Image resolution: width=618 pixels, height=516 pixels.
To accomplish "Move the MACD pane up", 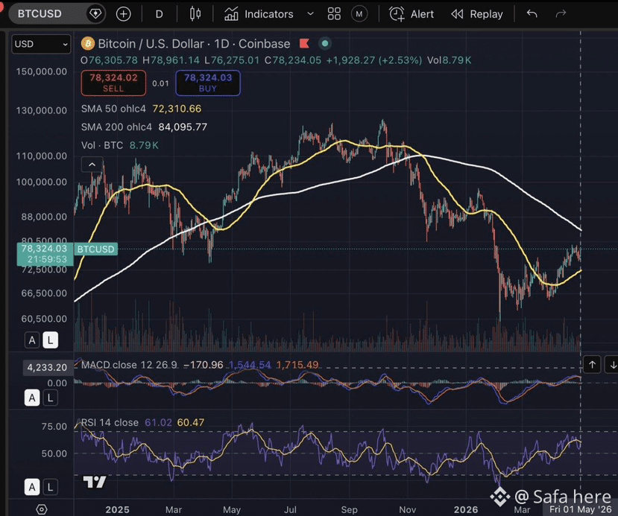I will click(x=592, y=365).
